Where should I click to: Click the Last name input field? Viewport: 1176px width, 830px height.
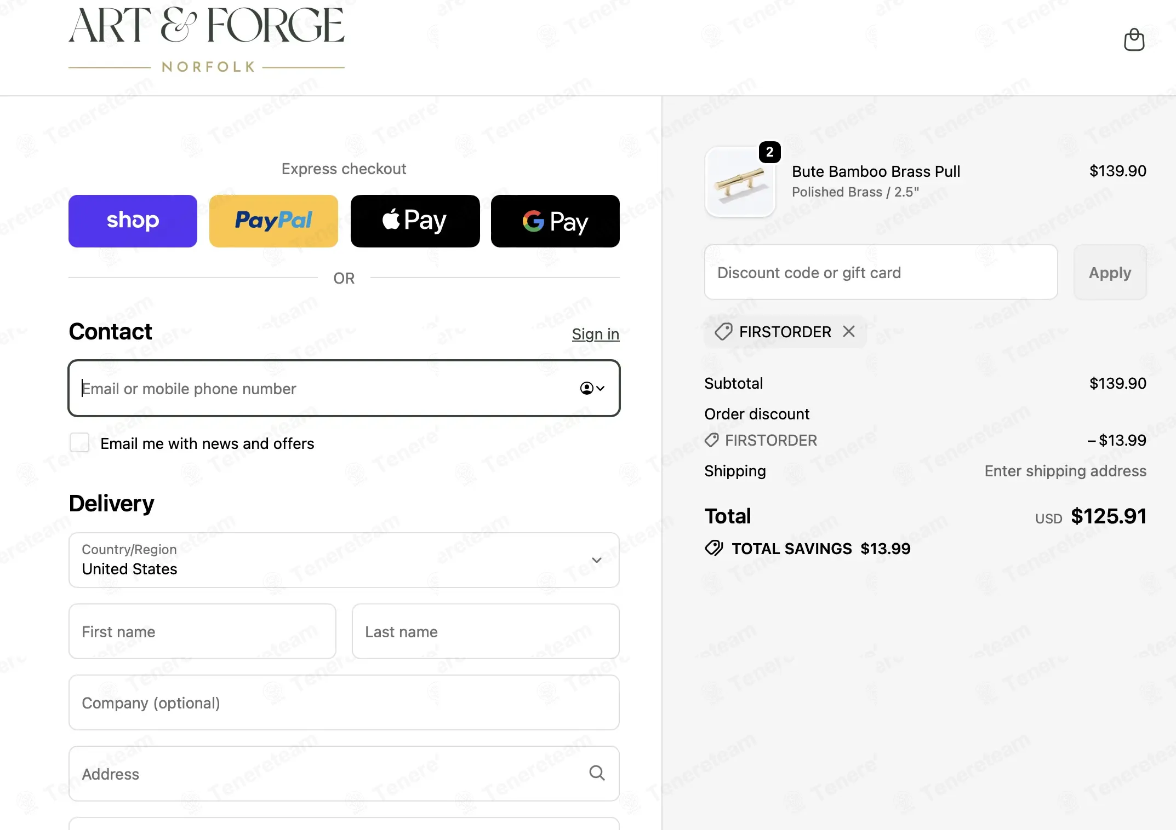486,631
